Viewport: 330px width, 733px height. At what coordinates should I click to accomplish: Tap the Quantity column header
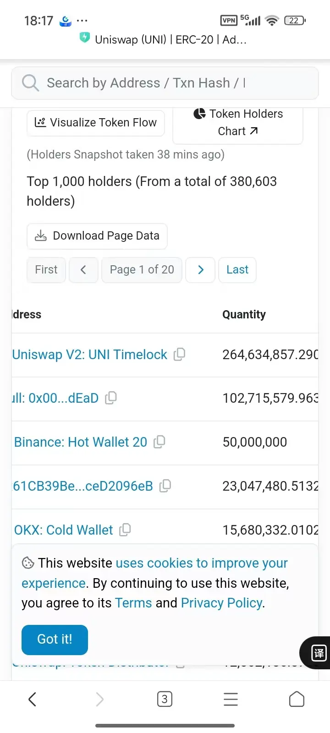coord(244,315)
